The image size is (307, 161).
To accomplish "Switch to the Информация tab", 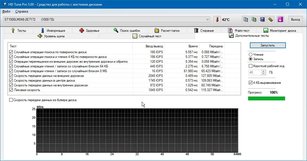I will [x=53, y=30].
